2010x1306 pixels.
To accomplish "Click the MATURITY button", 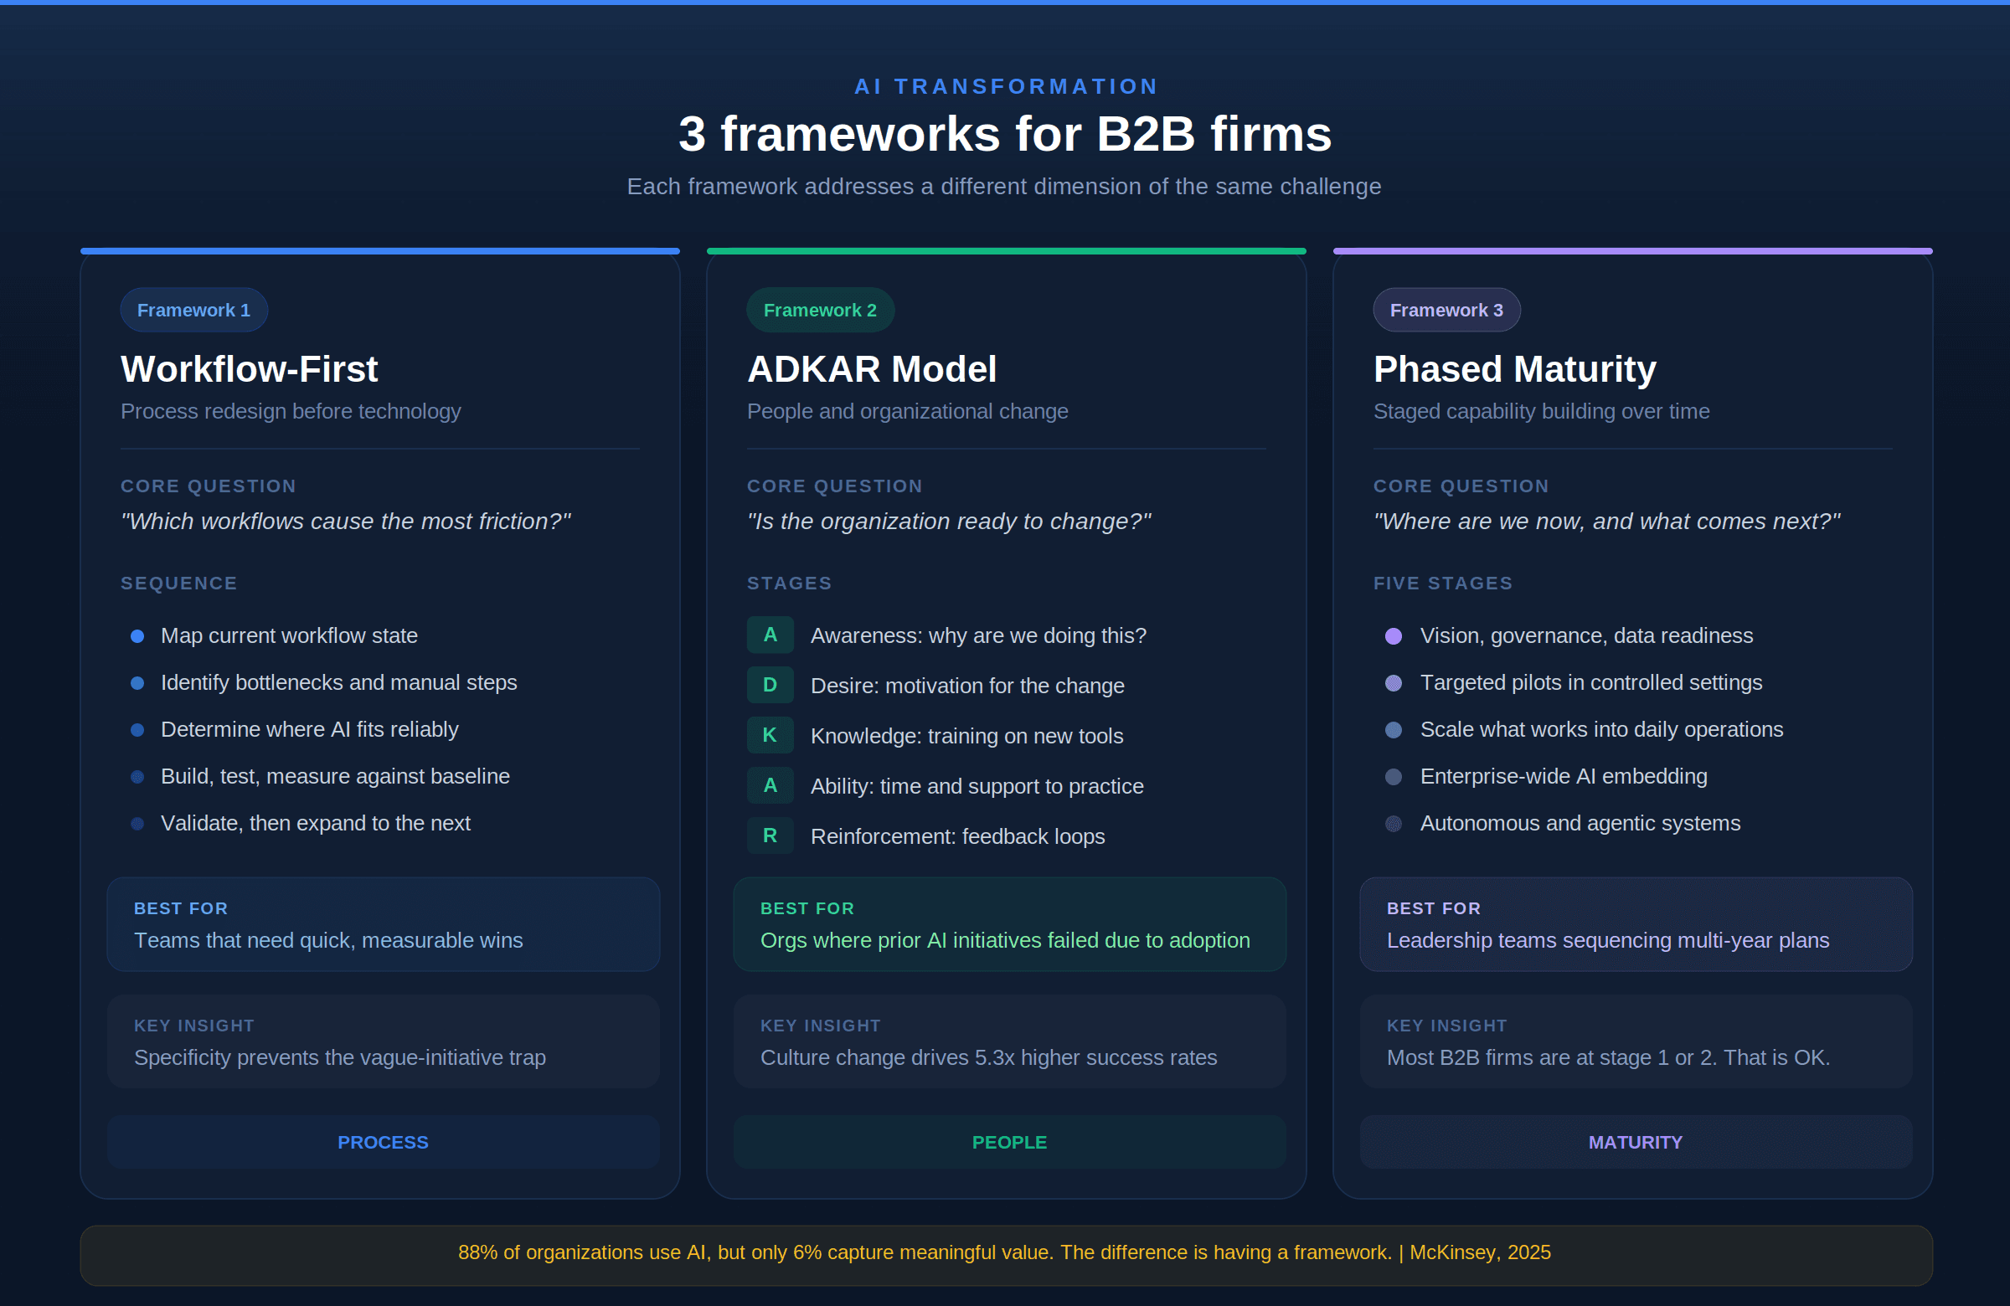I will [x=1636, y=1141].
